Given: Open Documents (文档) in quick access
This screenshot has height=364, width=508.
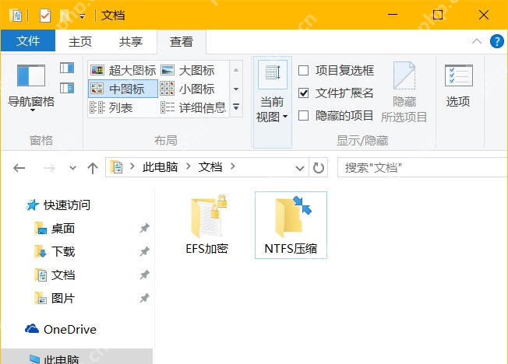Looking at the screenshot, I should pyautogui.click(x=55, y=275).
